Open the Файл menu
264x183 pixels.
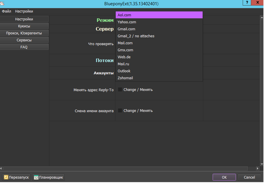(6, 11)
